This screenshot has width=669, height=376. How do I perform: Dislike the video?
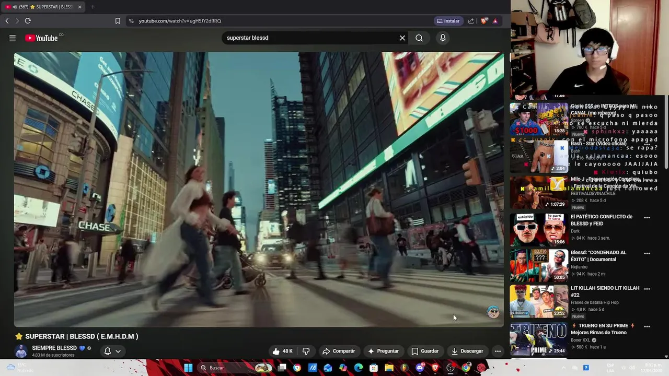pyautogui.click(x=306, y=351)
